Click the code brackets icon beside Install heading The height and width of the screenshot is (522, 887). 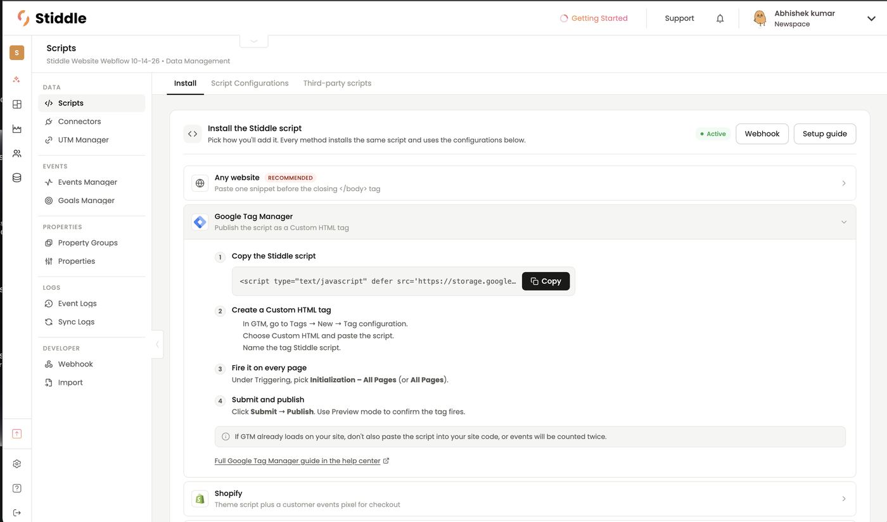(193, 134)
